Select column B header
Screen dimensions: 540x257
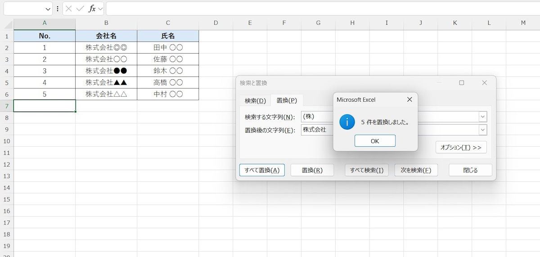(106, 23)
